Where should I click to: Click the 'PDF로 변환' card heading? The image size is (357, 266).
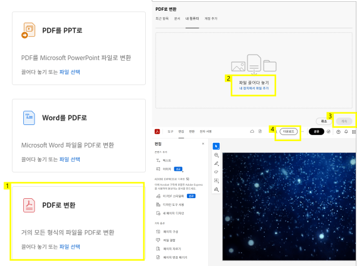tap(59, 205)
